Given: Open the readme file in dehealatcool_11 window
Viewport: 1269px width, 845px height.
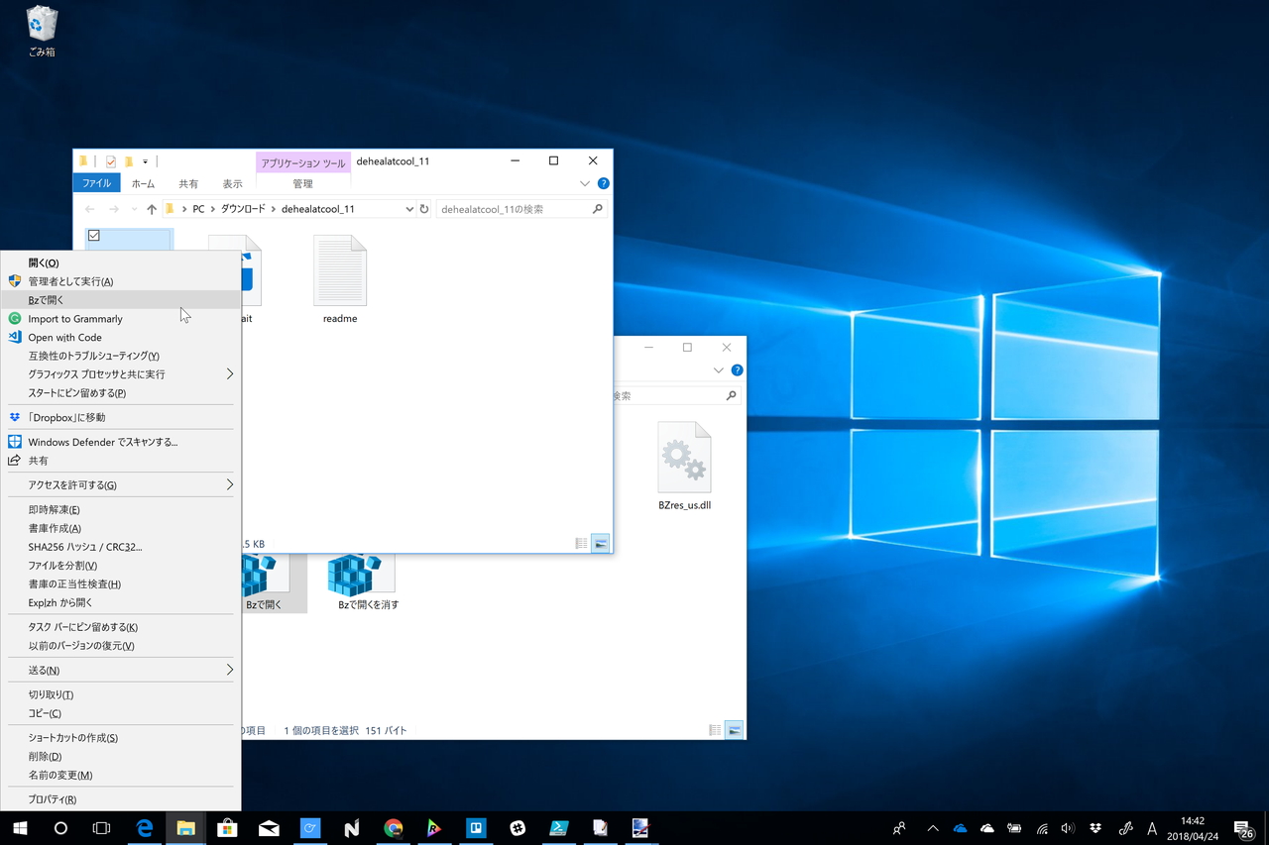Looking at the screenshot, I should pyautogui.click(x=340, y=279).
